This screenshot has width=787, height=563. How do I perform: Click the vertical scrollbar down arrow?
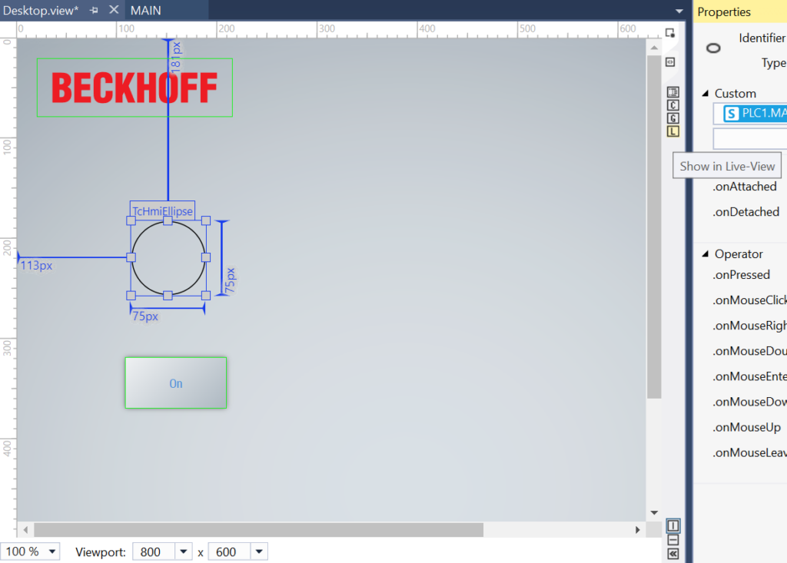(654, 512)
